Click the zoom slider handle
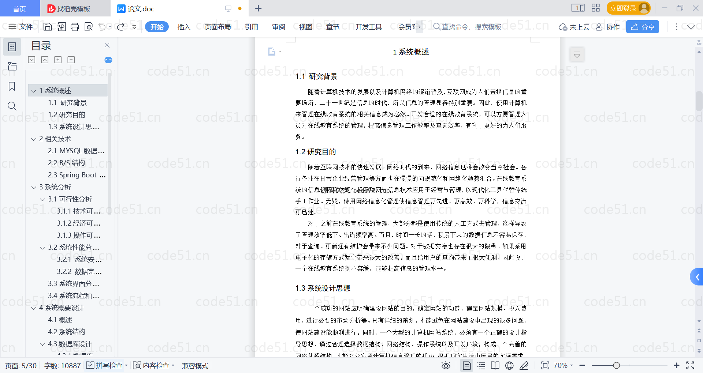The height and width of the screenshot is (373, 703). tap(617, 365)
